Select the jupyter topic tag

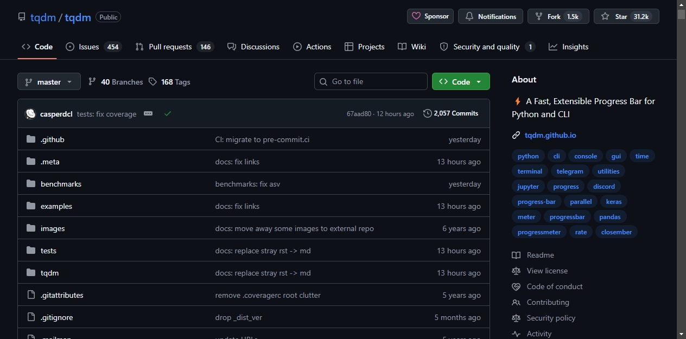528,187
